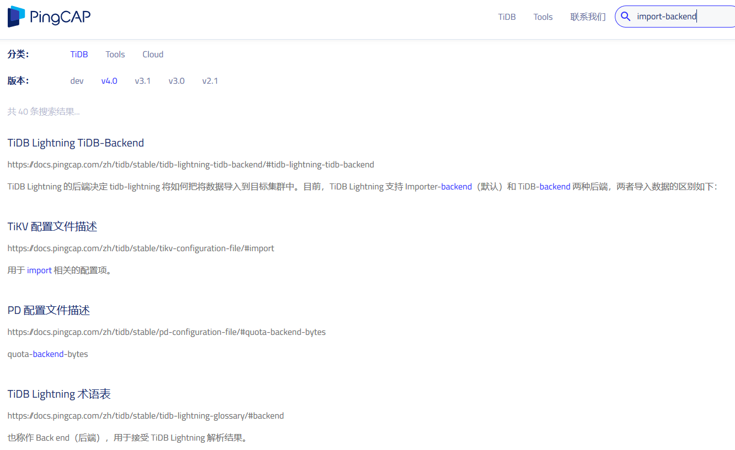Open the PD 配置文件描述 result
The width and height of the screenshot is (735, 450).
49,310
